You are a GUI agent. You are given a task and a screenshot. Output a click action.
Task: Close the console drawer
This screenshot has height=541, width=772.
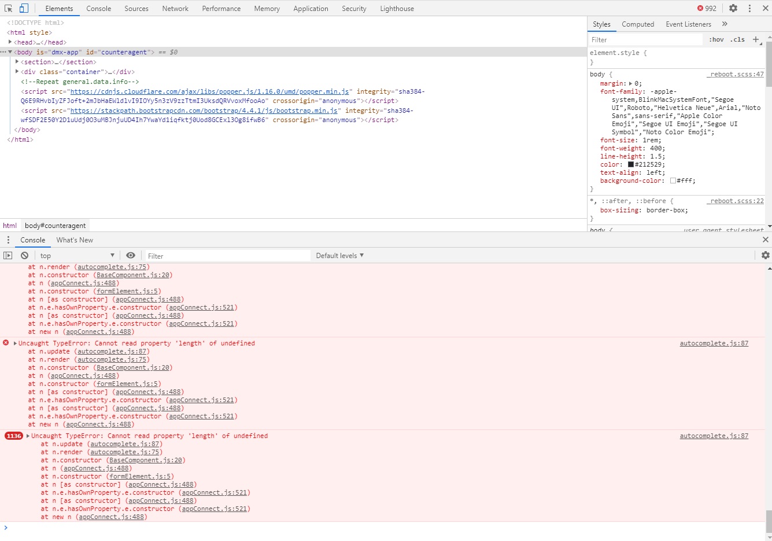click(x=766, y=240)
